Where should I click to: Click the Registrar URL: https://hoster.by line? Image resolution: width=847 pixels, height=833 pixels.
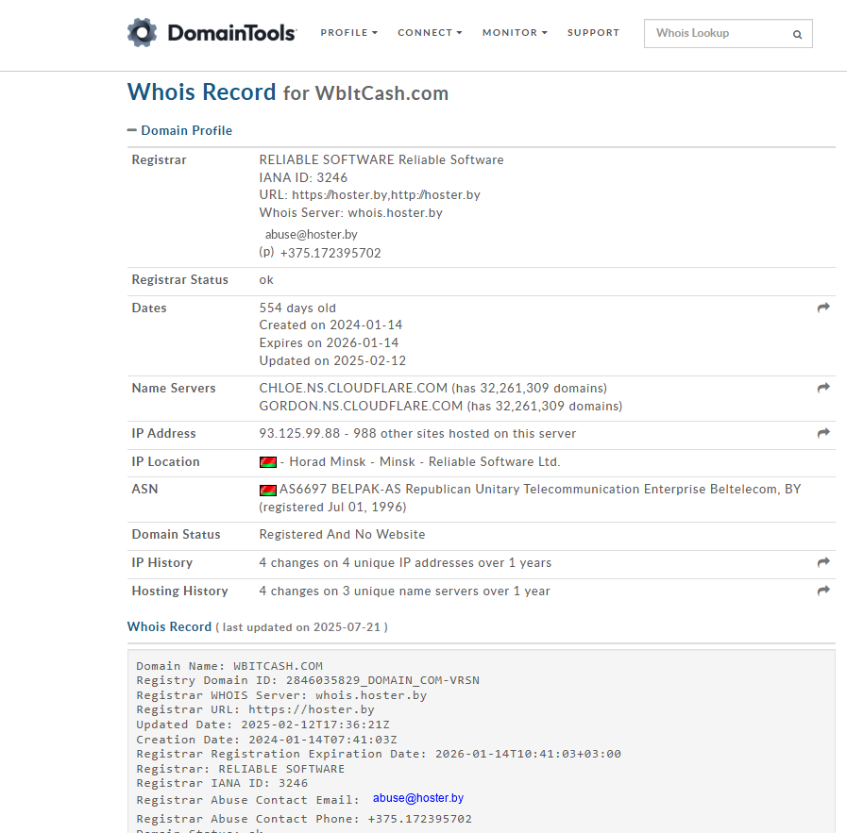click(256, 709)
